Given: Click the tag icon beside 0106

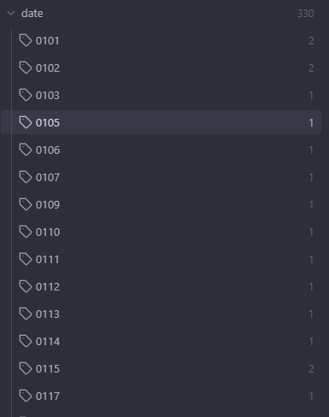Looking at the screenshot, I should coord(26,150).
